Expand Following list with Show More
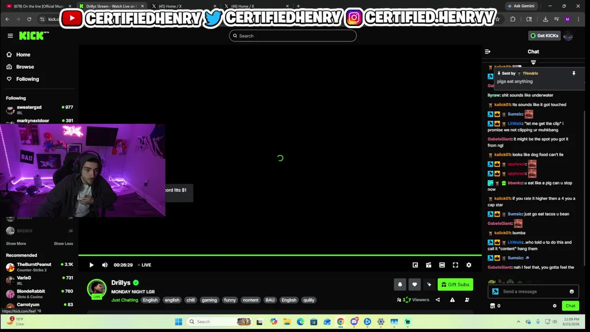590x332 pixels. pyautogui.click(x=16, y=243)
